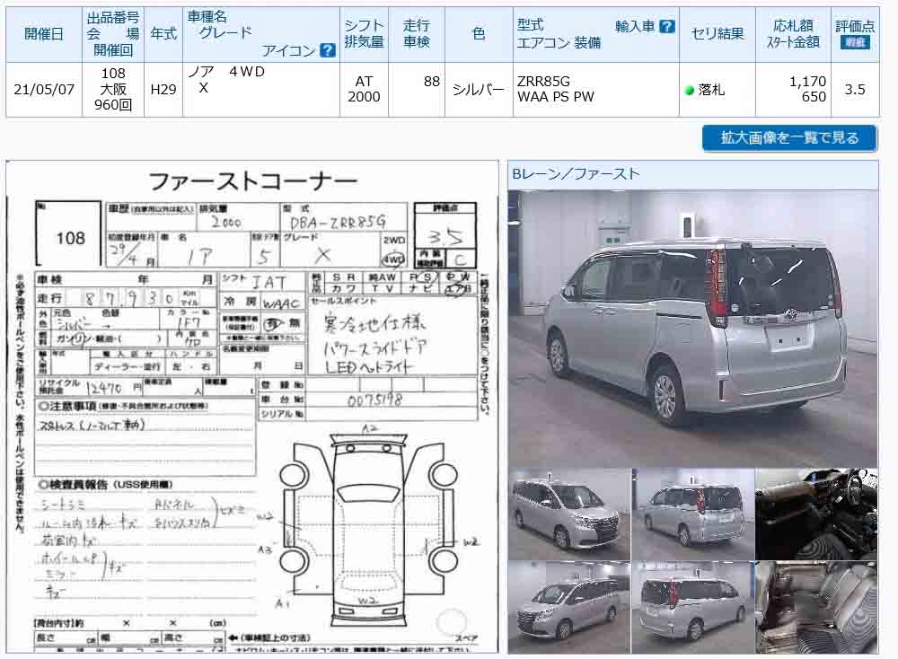Image resolution: width=898 pixels, height=659 pixels.
Task: Click the H29 year cell
Action: point(163,90)
